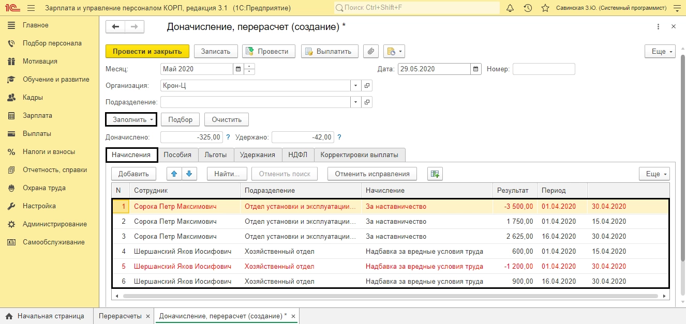
Task: Open Подразделение item with the open icon
Action: tap(367, 102)
